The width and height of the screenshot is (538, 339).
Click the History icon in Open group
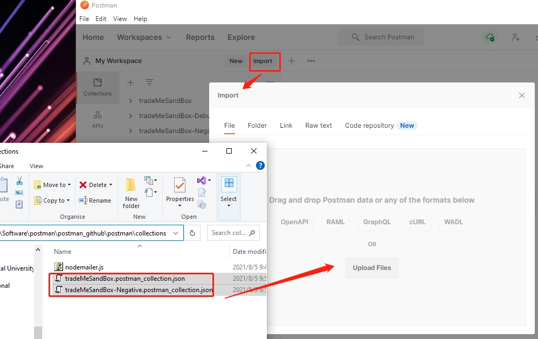coord(202,205)
